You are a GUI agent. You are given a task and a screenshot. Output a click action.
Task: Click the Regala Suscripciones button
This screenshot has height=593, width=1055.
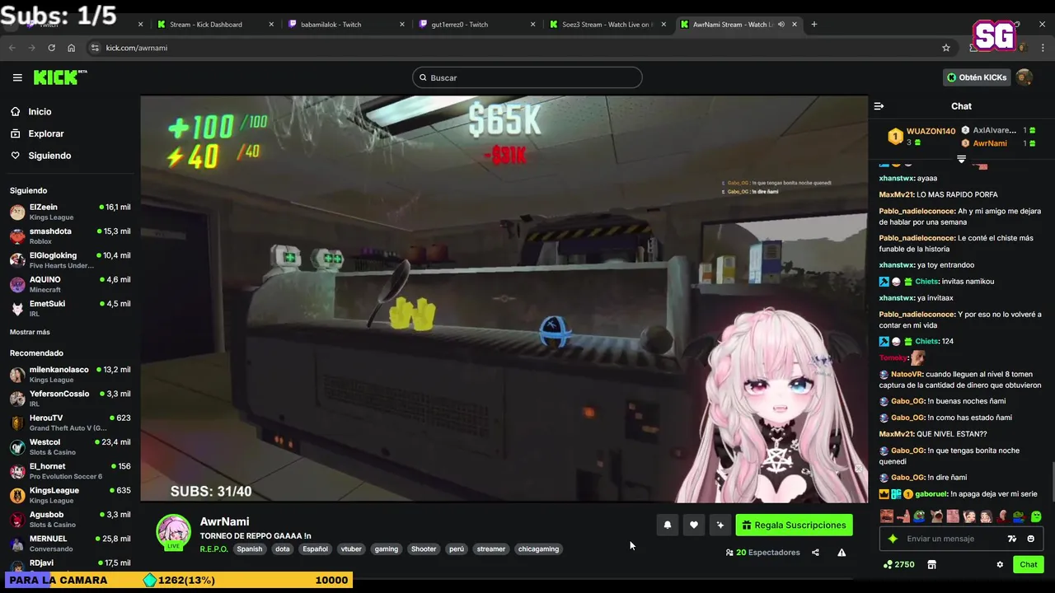tap(794, 525)
